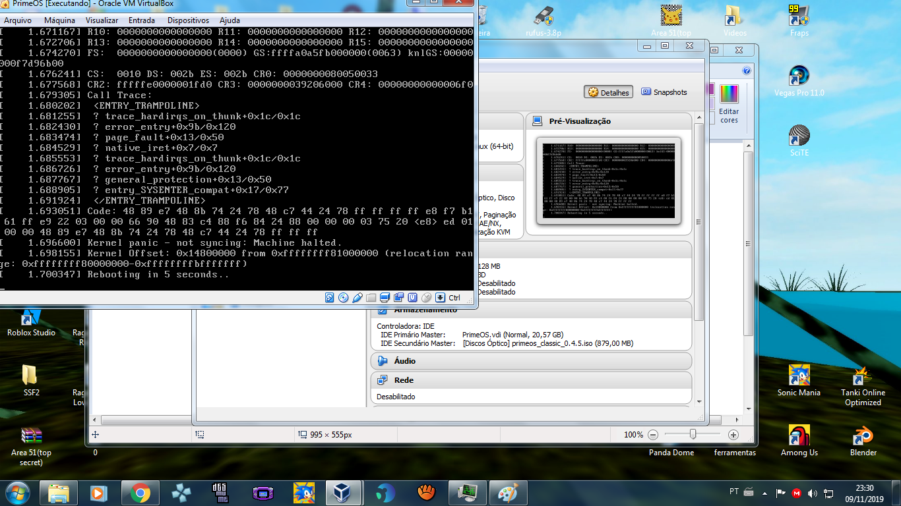
Task: Select the Fraps desktop shortcut
Action: [799, 22]
